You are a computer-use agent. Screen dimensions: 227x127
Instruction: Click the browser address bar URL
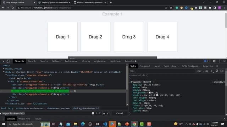(52, 8)
